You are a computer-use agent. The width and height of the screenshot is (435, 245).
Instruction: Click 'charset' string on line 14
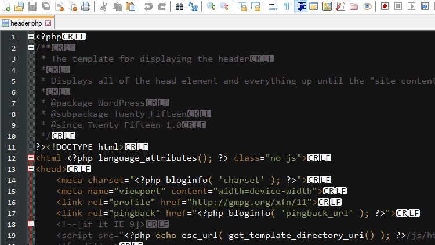tap(241, 181)
